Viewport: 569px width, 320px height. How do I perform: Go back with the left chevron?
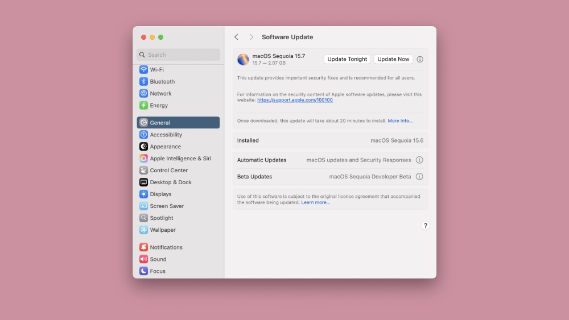[x=237, y=37]
